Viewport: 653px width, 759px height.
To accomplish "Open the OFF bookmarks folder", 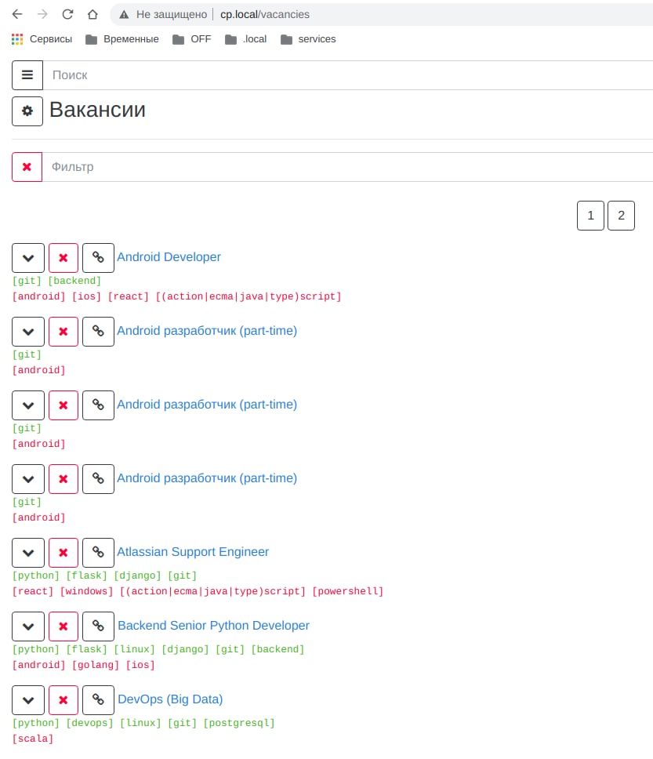I will [x=192, y=39].
